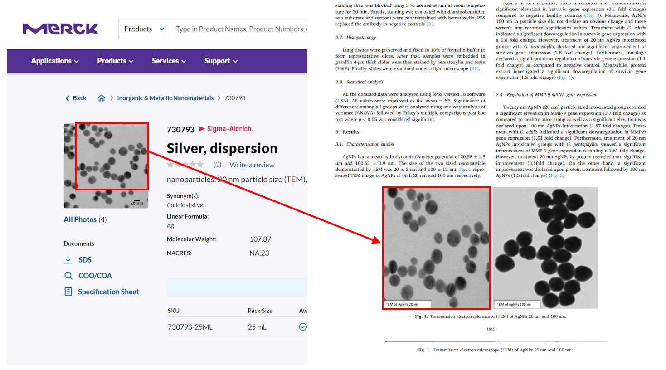Click the Fig. 1 reference link
This screenshot has width=666, height=370.
tap(465, 169)
